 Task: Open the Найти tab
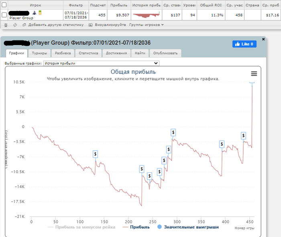(x=140, y=53)
